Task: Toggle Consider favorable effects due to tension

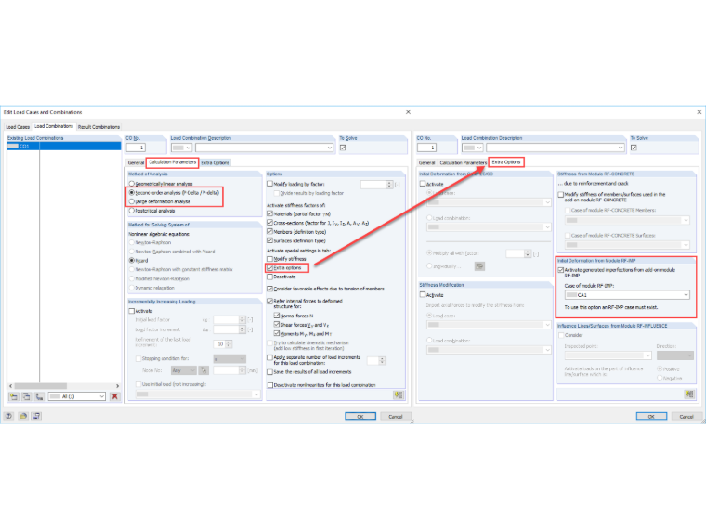Action: pos(269,289)
